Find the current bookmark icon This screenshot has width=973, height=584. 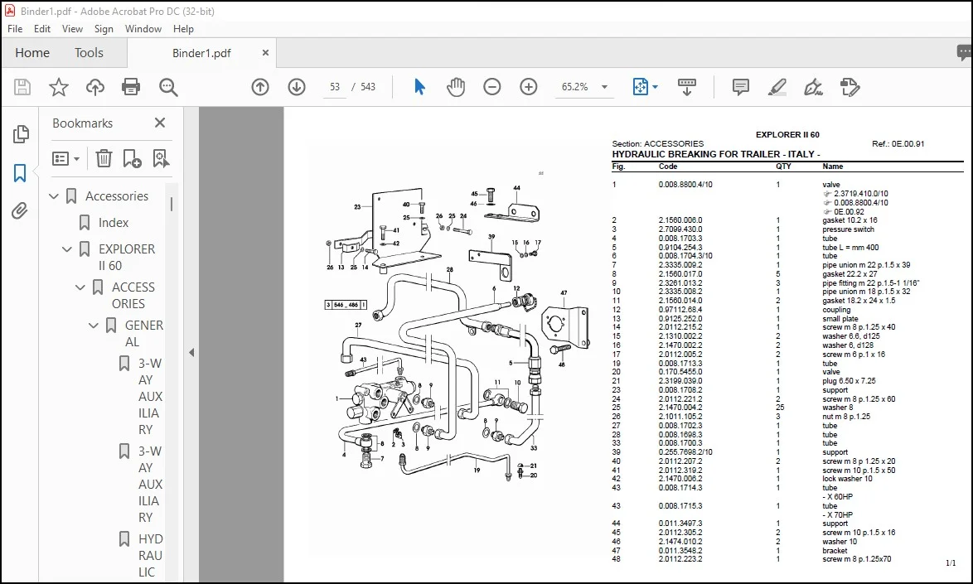click(161, 159)
